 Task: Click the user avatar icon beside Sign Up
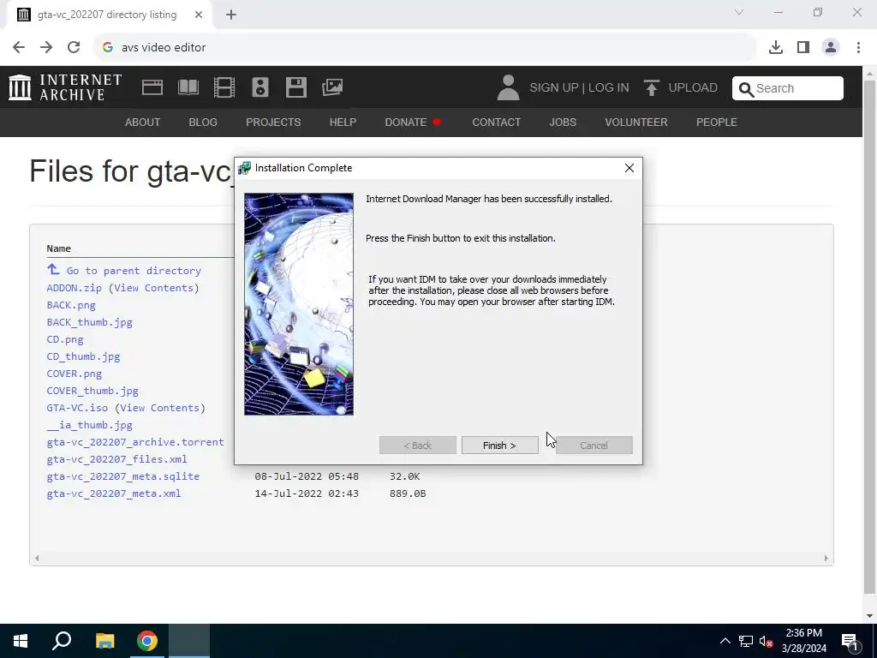click(x=508, y=87)
